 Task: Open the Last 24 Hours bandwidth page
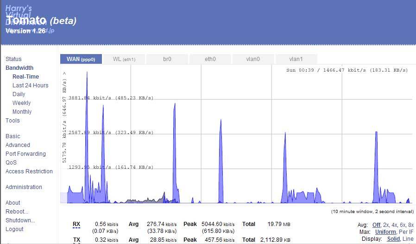[30, 85]
